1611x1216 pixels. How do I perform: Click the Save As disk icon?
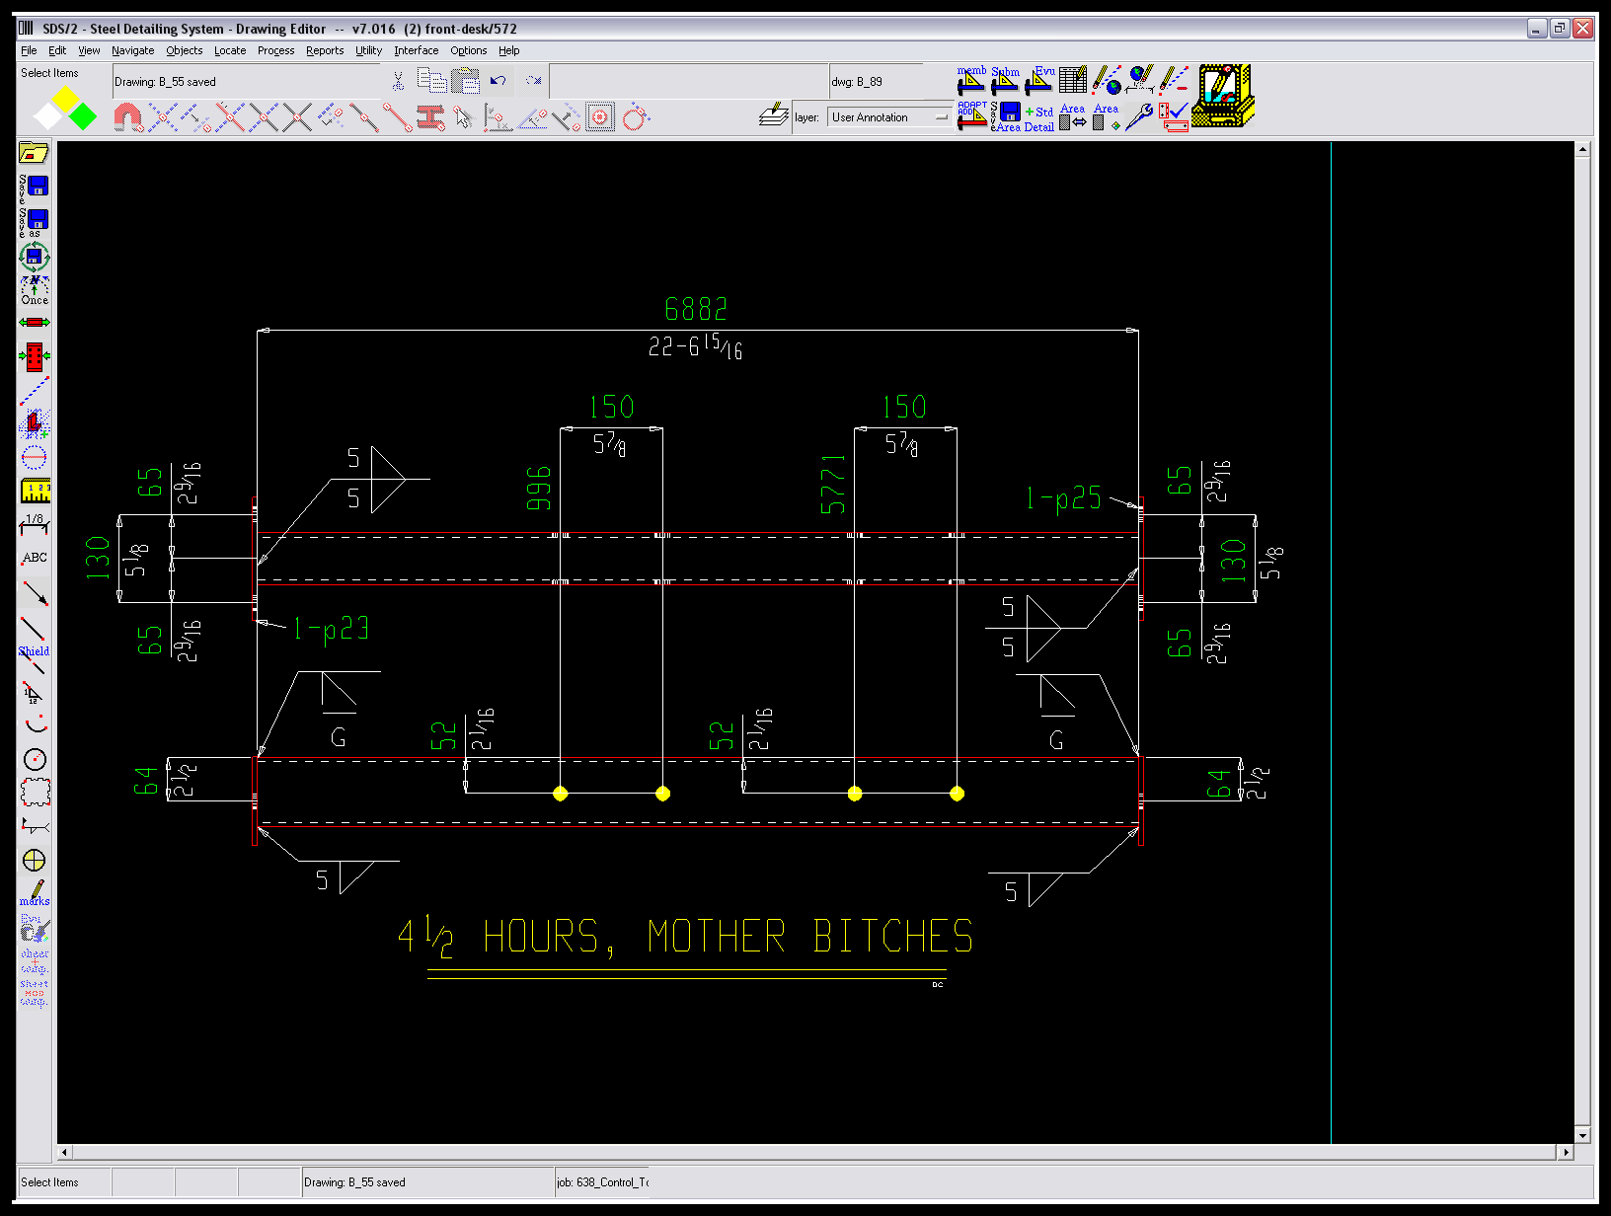pyautogui.click(x=36, y=221)
